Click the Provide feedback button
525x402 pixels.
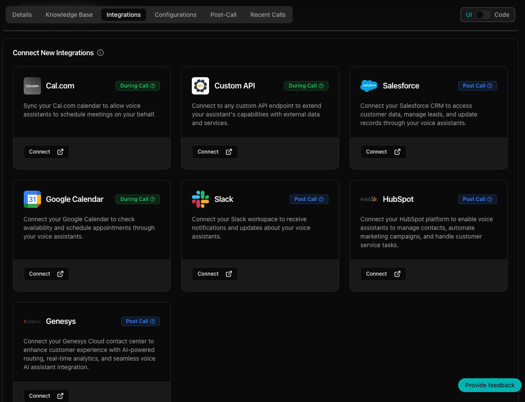[x=490, y=385]
